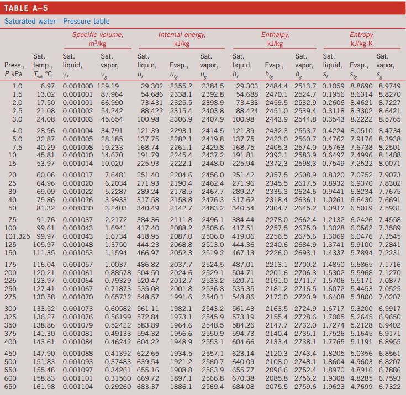Viewport: 406px width, 395px height.
Task: Select internal energy '2529.1'
Action: click(x=213, y=273)
